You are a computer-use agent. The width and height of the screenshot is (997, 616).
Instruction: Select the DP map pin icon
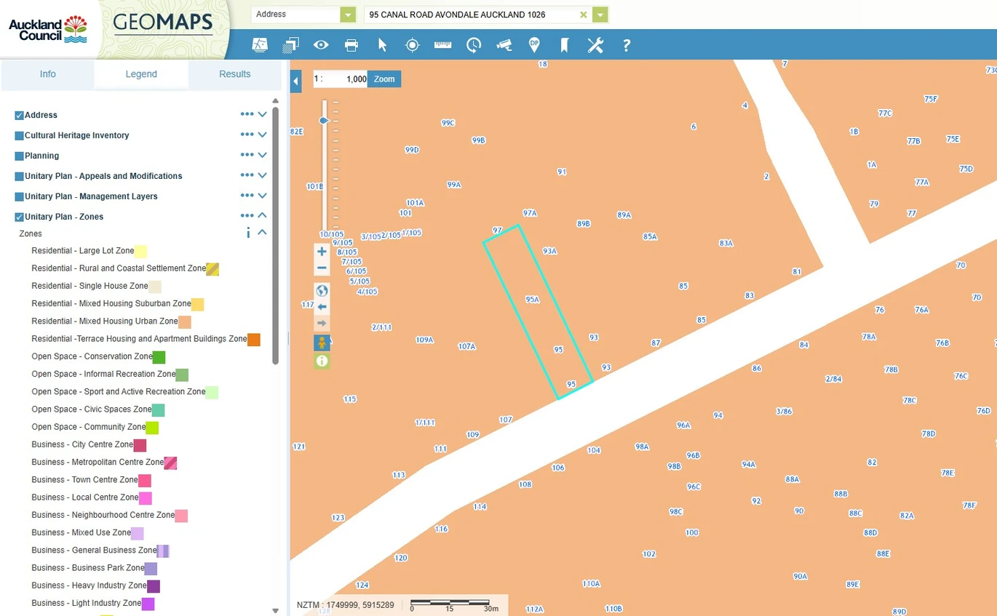533,45
